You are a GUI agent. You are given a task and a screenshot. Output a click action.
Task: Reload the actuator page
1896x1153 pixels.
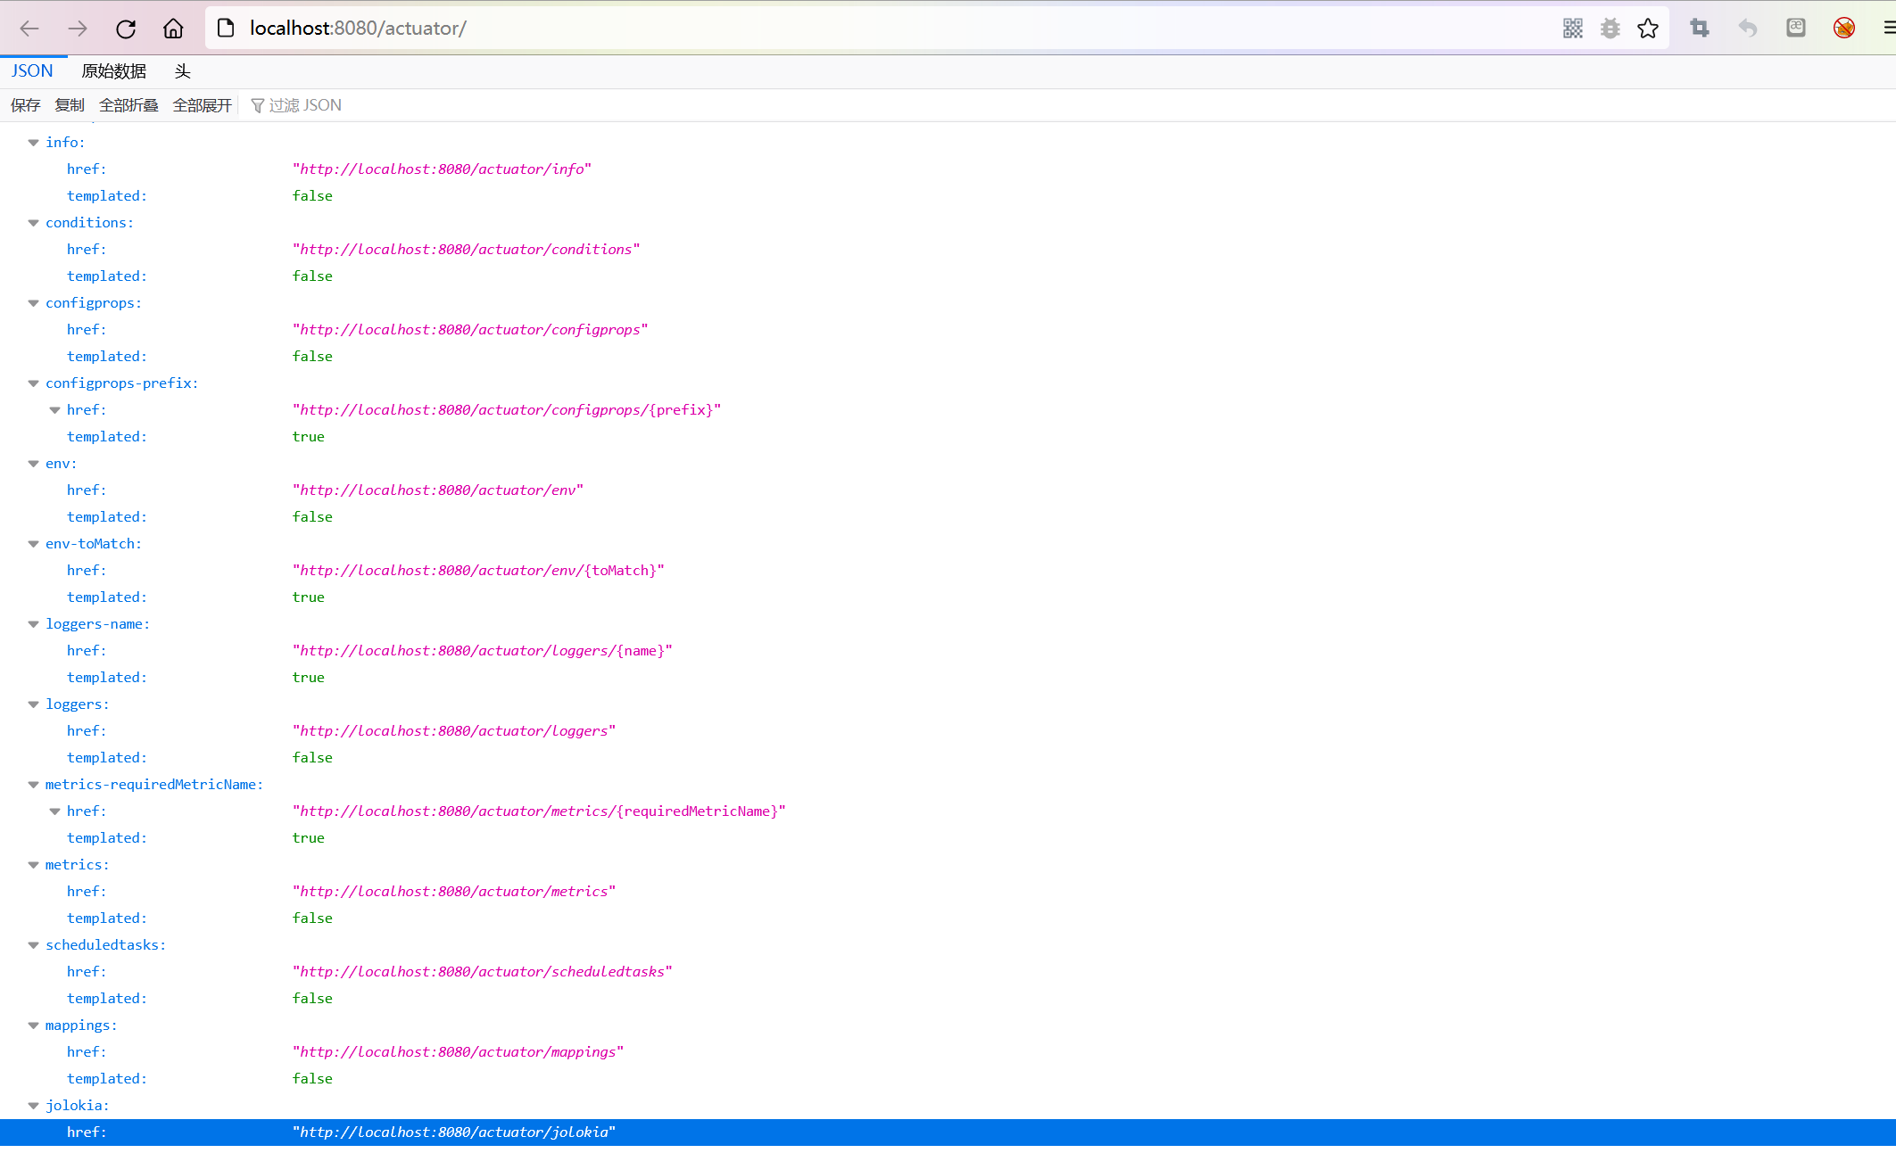(x=126, y=29)
